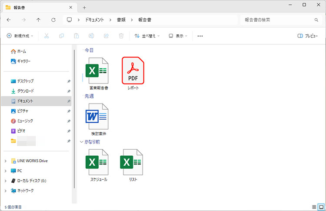Open the レポート PDF file

[x=133, y=71]
